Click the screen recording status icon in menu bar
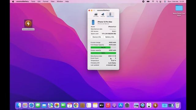 point(143,2)
